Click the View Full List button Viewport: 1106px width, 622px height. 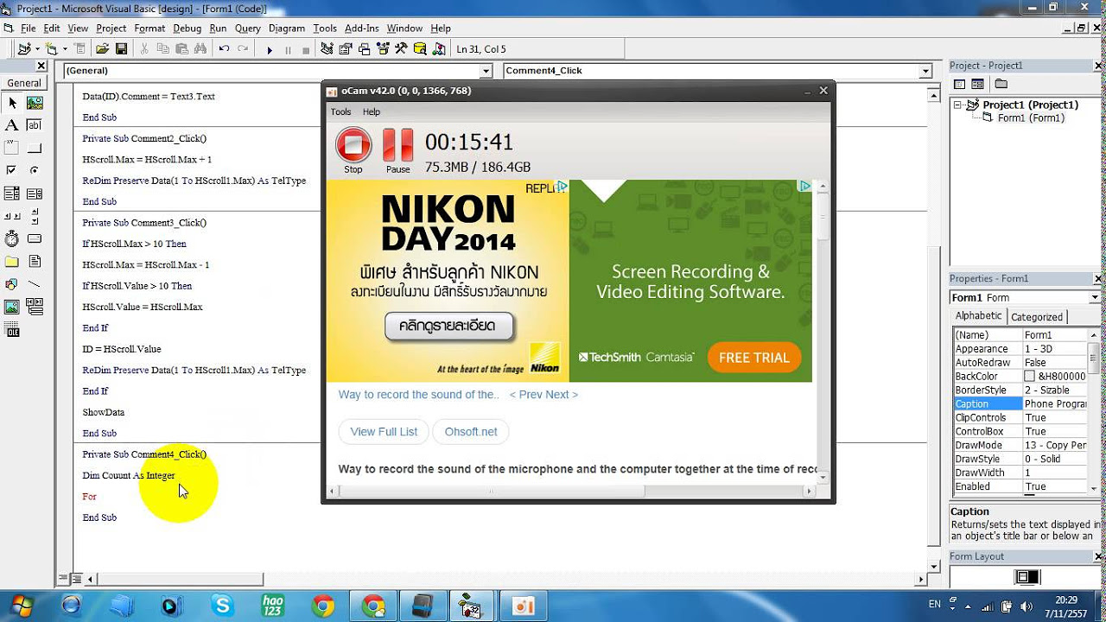pos(384,432)
